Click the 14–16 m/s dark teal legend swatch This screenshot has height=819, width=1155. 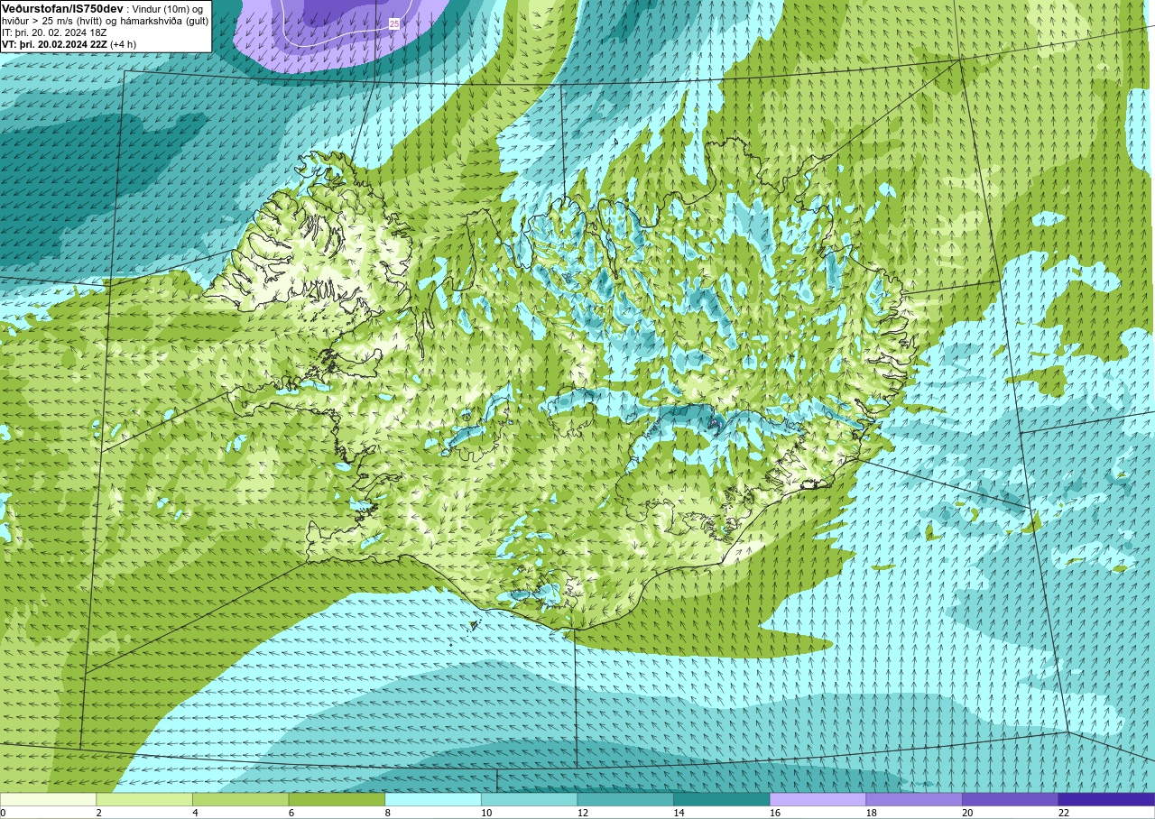coord(722,799)
